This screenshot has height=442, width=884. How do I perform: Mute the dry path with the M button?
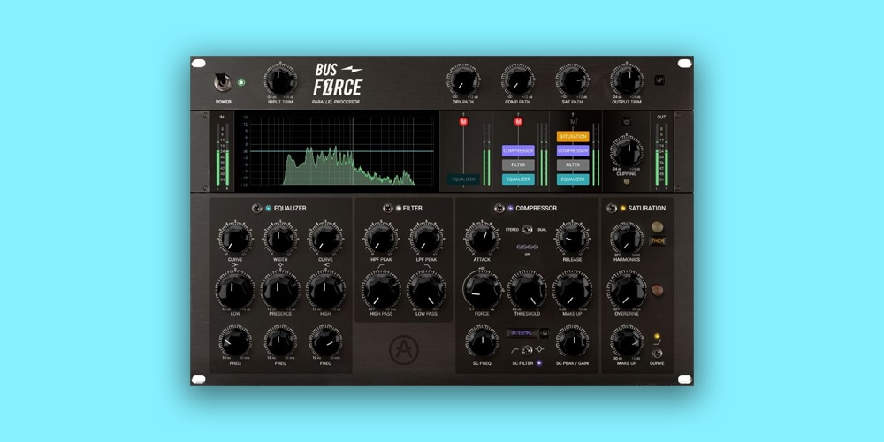pyautogui.click(x=463, y=122)
